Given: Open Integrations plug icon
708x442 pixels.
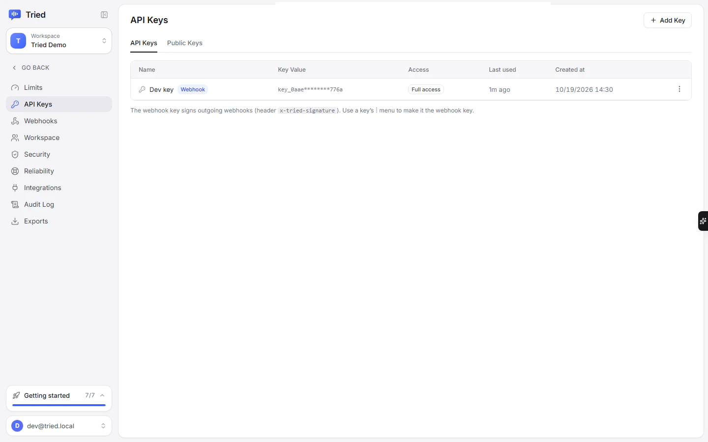Looking at the screenshot, I should click(x=15, y=188).
